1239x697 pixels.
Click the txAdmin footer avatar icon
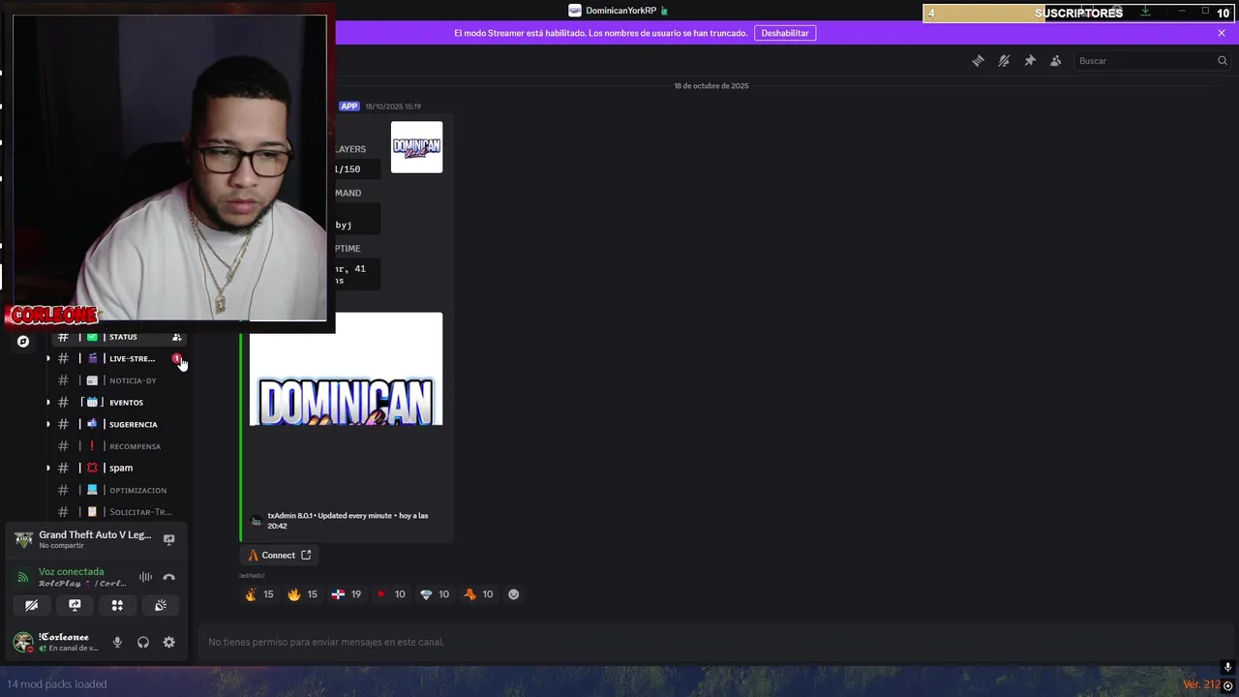pos(256,521)
